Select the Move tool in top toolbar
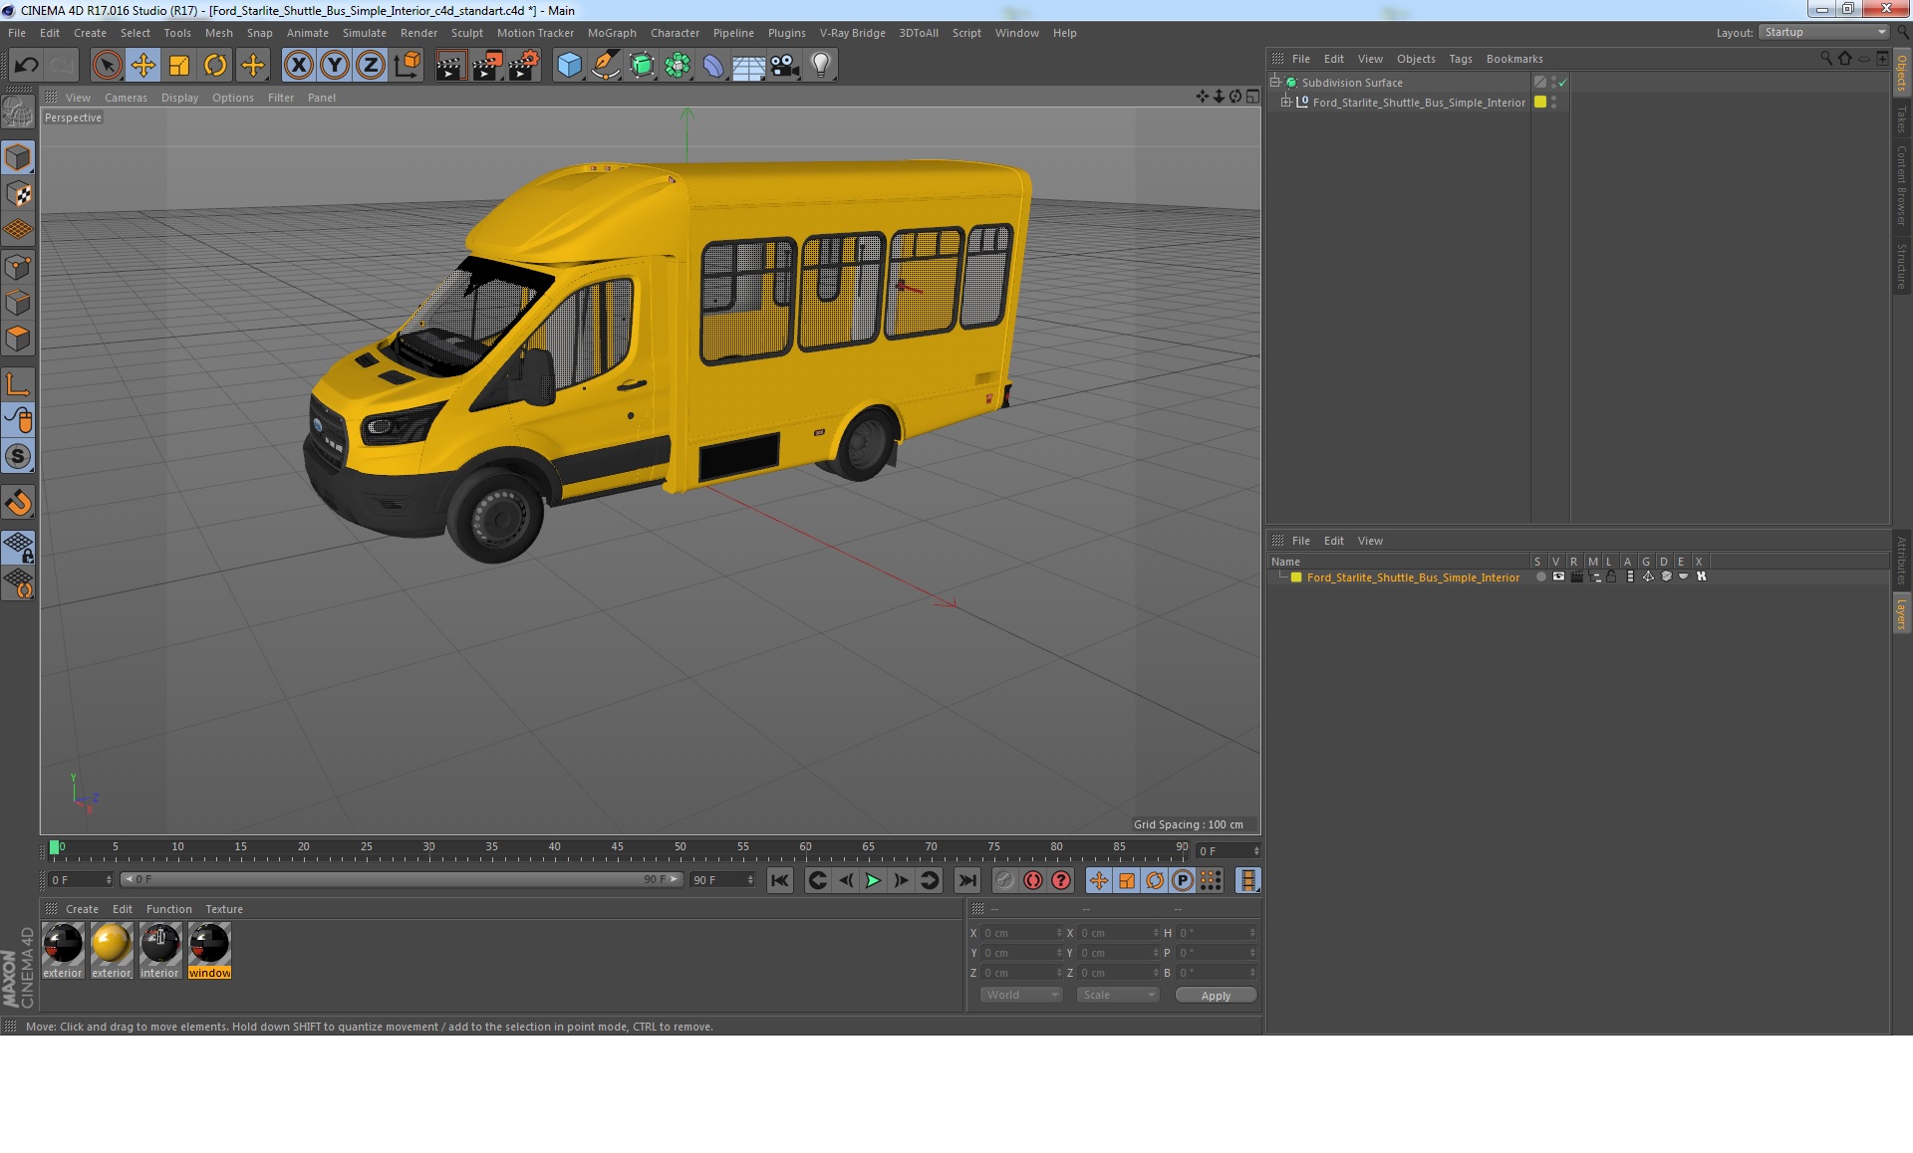Image resolution: width=1913 pixels, height=1153 pixels. (x=143, y=66)
